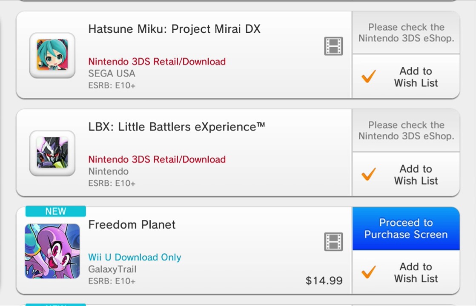Add Freedom Planet to Wish List
The width and height of the screenshot is (476, 306).
pos(406,272)
